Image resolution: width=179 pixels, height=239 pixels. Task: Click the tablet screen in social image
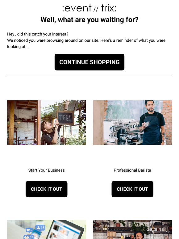pyautogui.click(x=67, y=232)
